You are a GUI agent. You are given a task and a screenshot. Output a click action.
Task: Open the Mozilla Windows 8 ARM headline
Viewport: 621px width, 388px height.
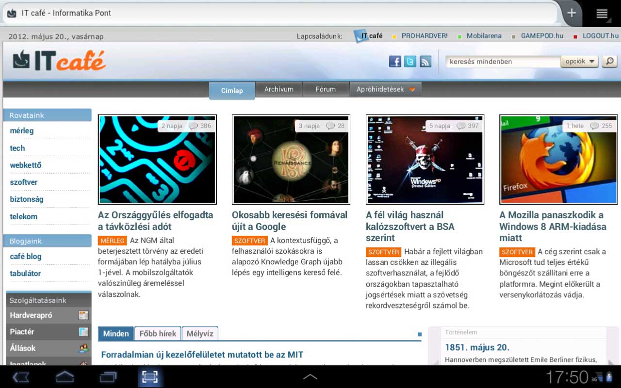[553, 226]
